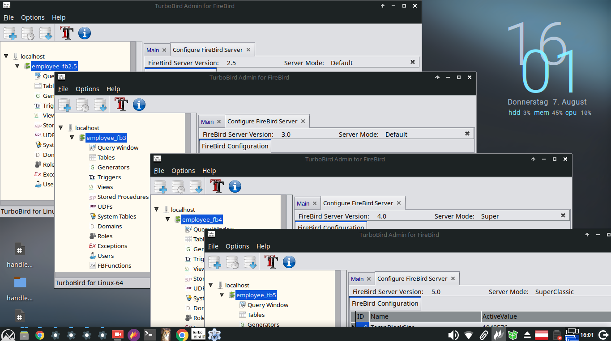Open File menu in employee_fb5 window
This screenshot has width=611, height=341.
[x=213, y=246]
